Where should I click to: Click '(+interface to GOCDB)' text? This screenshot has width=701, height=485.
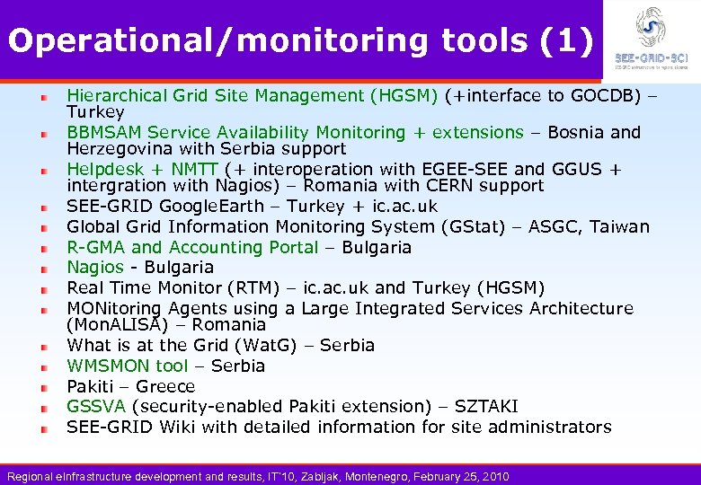543,95
